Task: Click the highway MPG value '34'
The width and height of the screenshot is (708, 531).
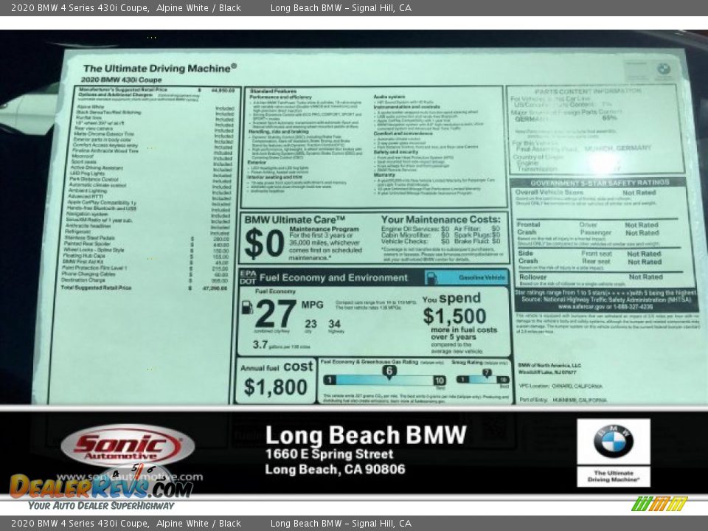Action: [335, 324]
